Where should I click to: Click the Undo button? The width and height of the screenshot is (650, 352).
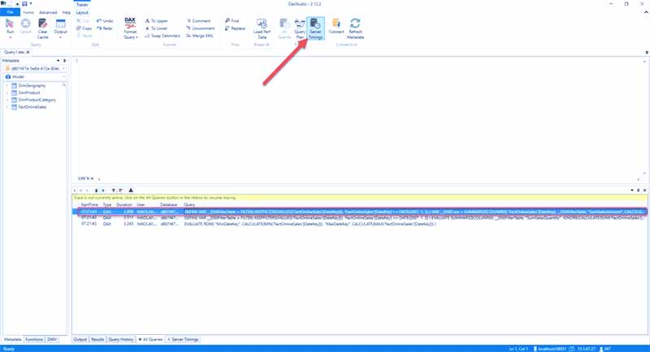105,20
